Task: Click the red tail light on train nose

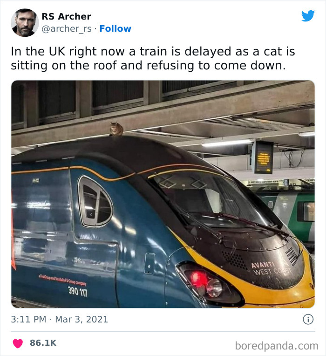Action: tap(197, 279)
